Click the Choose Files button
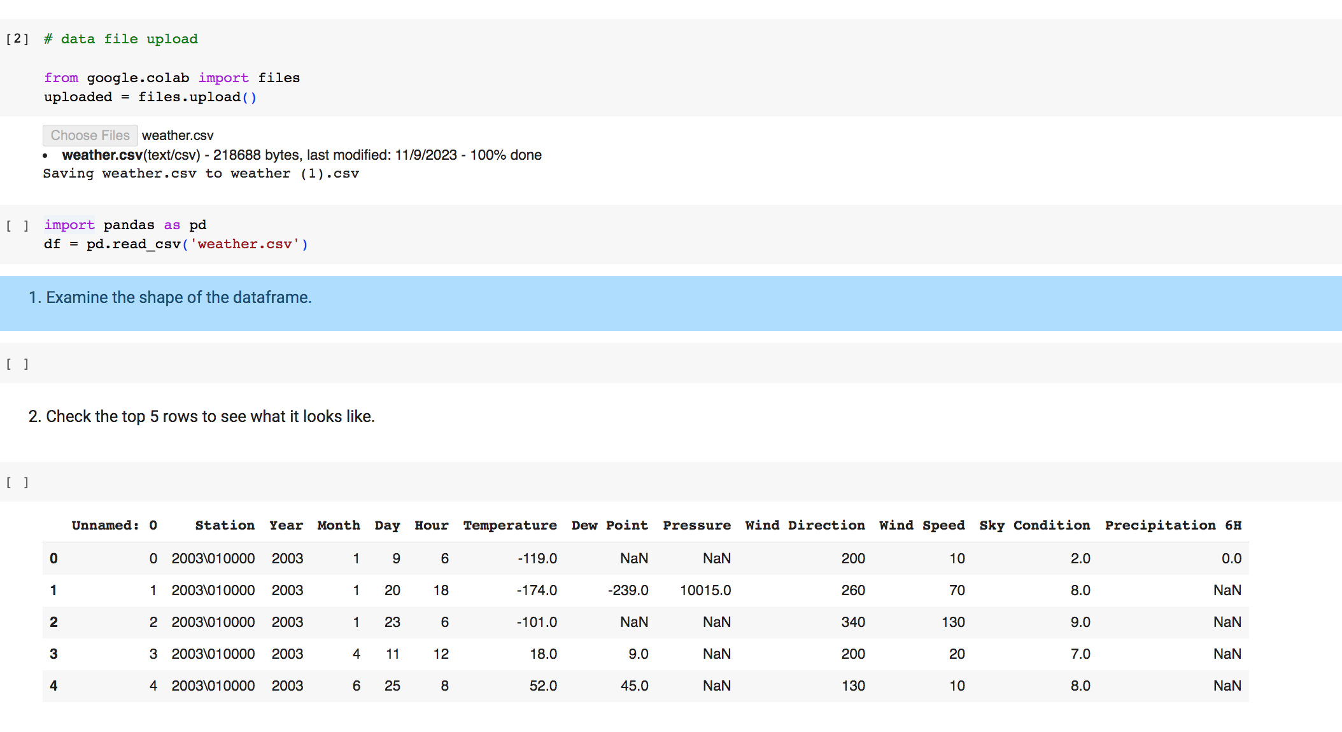The height and width of the screenshot is (732, 1342). [90, 136]
